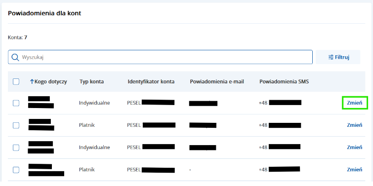Open Zmień for the topmost Indywidualne row
The width and height of the screenshot is (373, 186).
tap(354, 103)
